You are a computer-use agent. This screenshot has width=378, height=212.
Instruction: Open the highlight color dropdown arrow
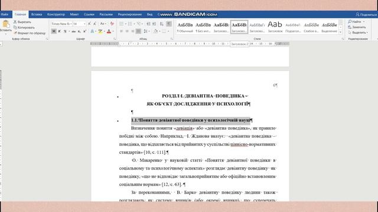[105, 31]
